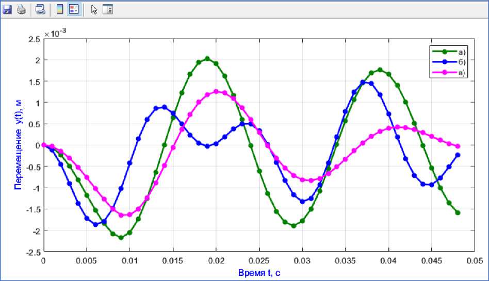The width and height of the screenshot is (489, 281).
Task: Select the magenta curve at its highest peak marker
Action: (216, 92)
